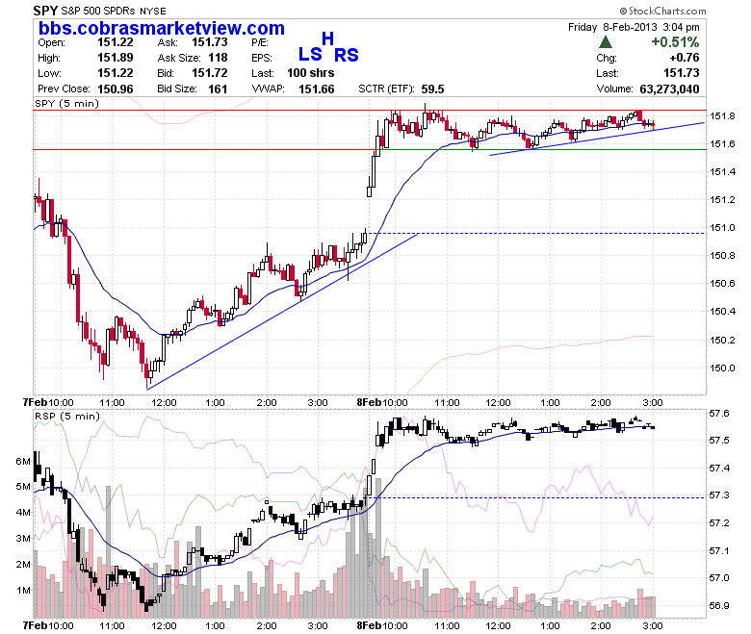
Task: Select the Ask value 151.73
Action: 210,42
